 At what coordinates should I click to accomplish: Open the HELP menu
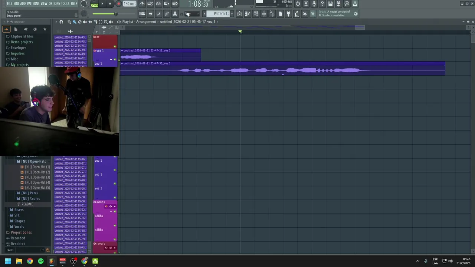coord(74,4)
